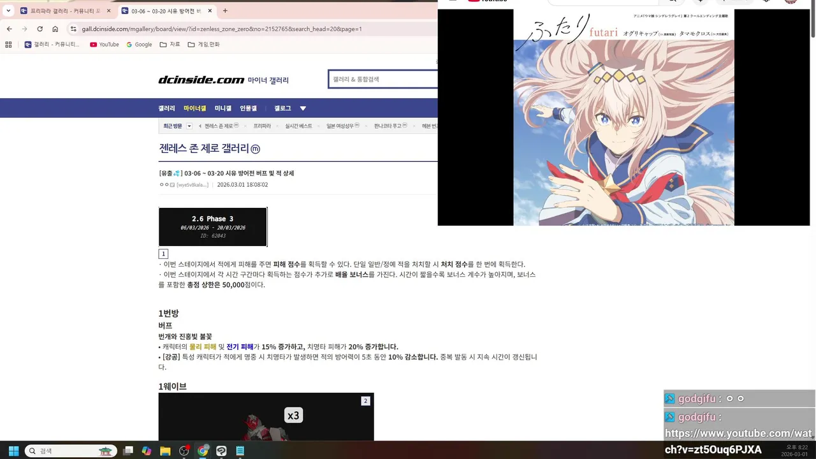Switch to the 프리파라 갤러리 tab
Image resolution: width=816 pixels, height=459 pixels.
pyautogui.click(x=66, y=11)
